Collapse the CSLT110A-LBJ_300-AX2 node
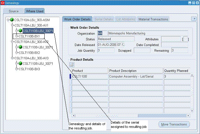This screenshot has width=200, height=134. pos(12,42)
